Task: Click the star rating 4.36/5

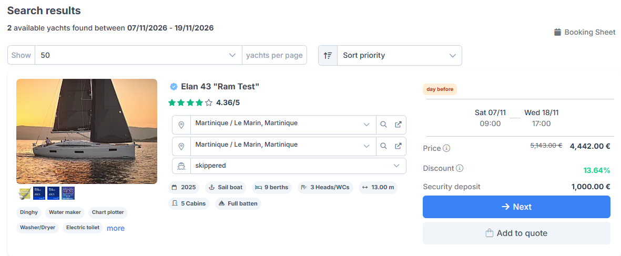Action: click(x=204, y=103)
